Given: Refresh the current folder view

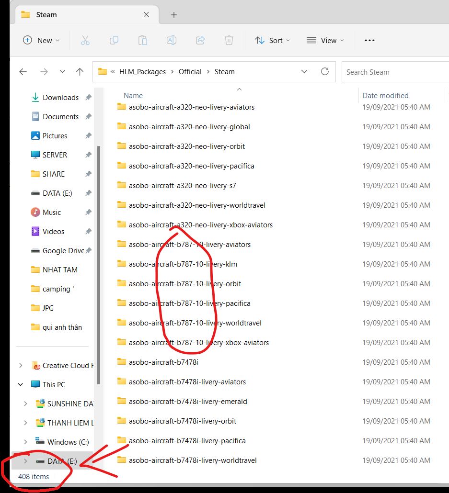Looking at the screenshot, I should point(325,72).
